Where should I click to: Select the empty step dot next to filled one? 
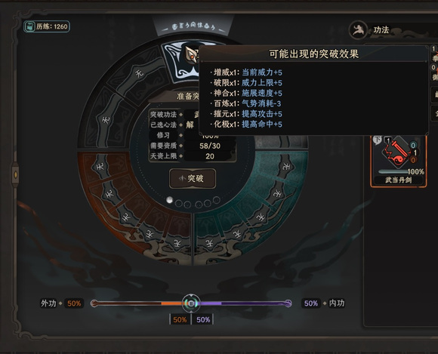[178, 204]
